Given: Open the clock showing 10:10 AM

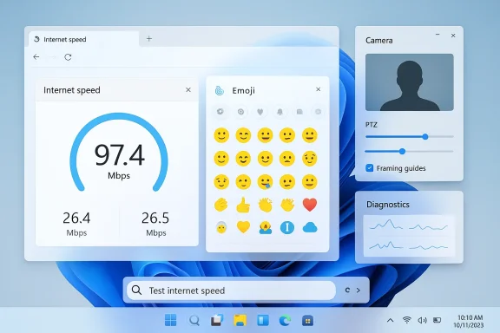Looking at the screenshot, I should [x=469, y=321].
